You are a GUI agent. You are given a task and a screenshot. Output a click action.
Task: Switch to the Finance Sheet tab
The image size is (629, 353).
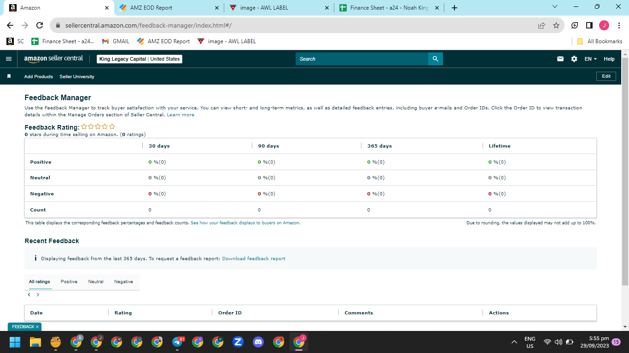tap(389, 8)
